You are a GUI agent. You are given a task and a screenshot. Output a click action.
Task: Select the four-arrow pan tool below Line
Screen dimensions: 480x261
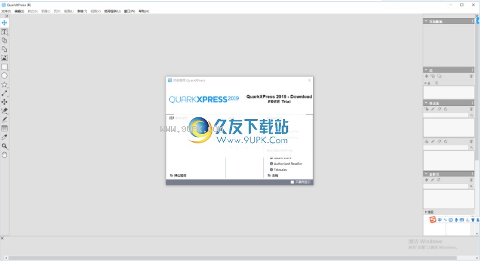coord(4,102)
